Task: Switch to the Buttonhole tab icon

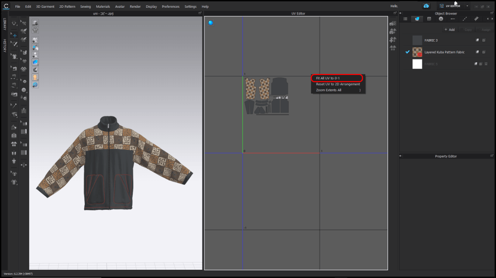Action: click(453, 19)
